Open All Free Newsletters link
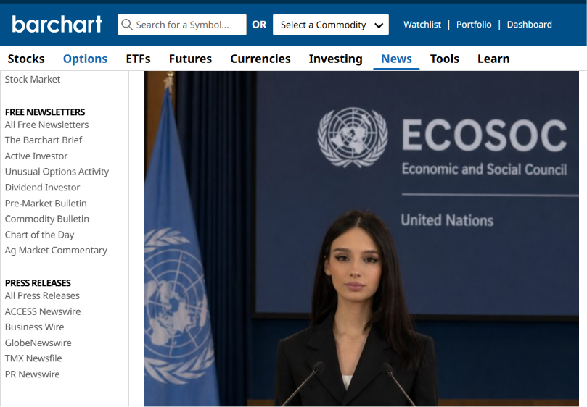This screenshot has width=587, height=407. [x=46, y=125]
